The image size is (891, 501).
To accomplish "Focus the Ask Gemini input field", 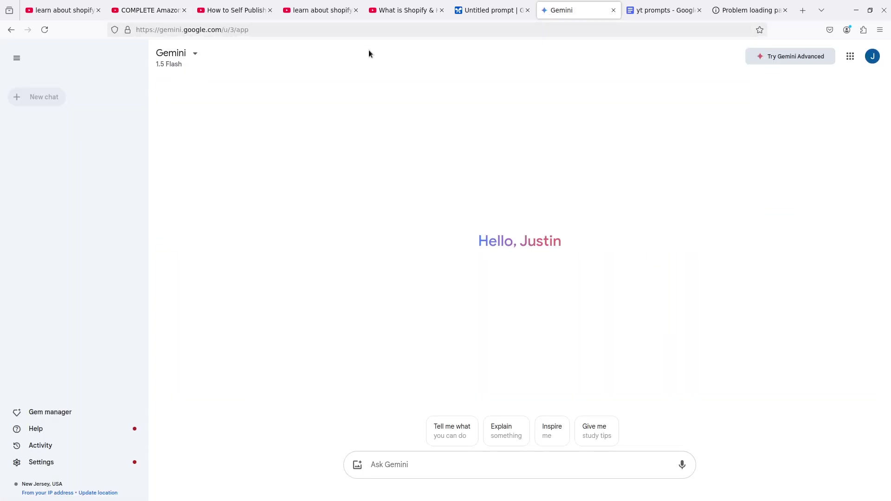I will (519, 465).
